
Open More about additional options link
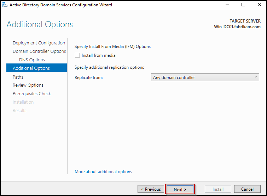[103, 172]
